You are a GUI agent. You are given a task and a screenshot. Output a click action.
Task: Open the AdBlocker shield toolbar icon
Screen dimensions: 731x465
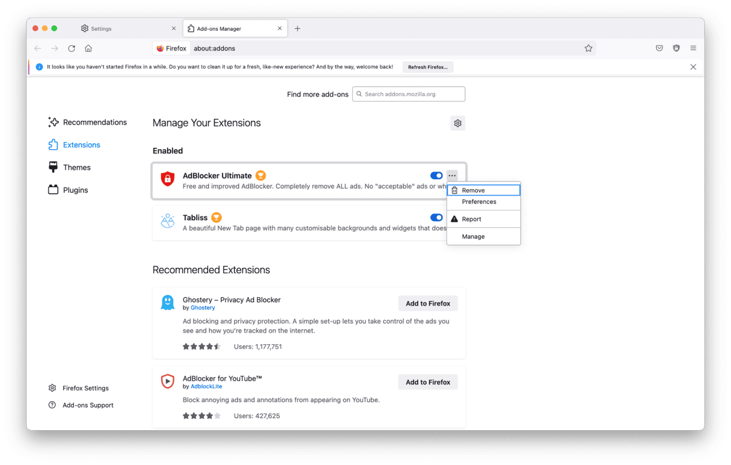[676, 48]
